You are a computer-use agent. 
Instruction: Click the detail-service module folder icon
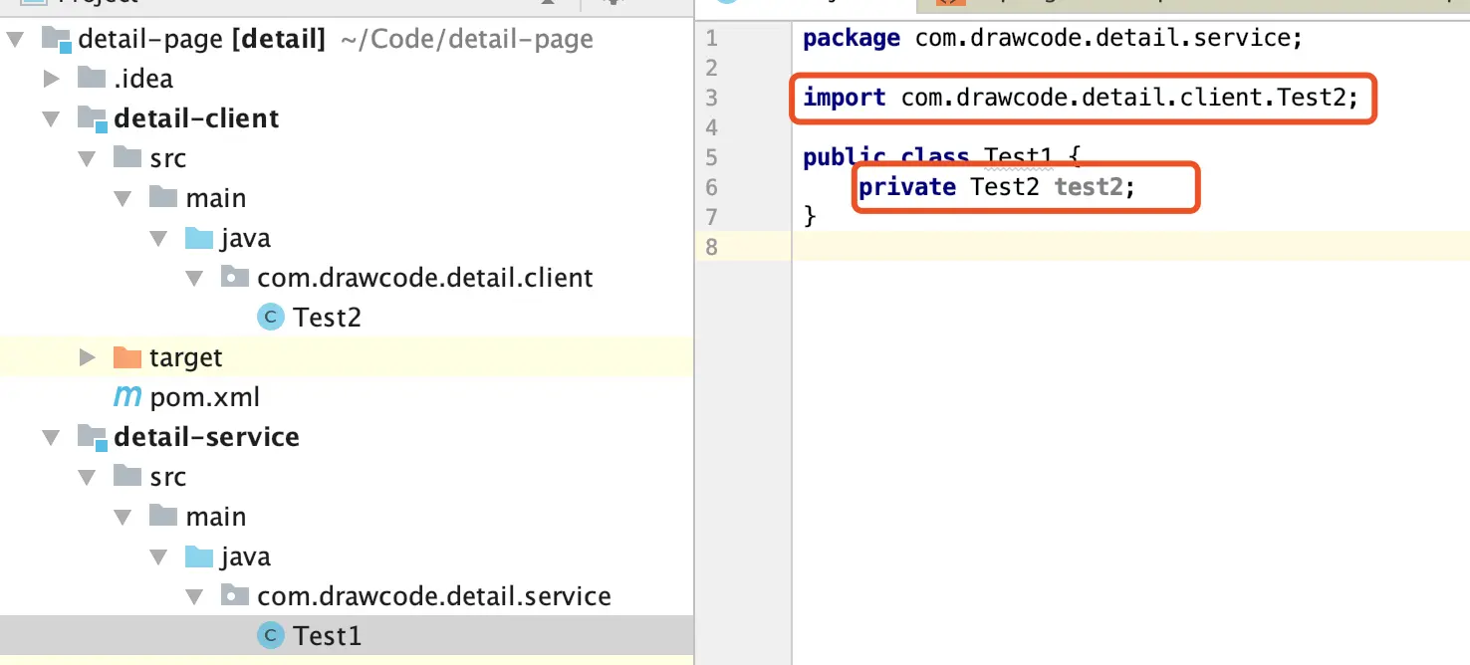93,437
